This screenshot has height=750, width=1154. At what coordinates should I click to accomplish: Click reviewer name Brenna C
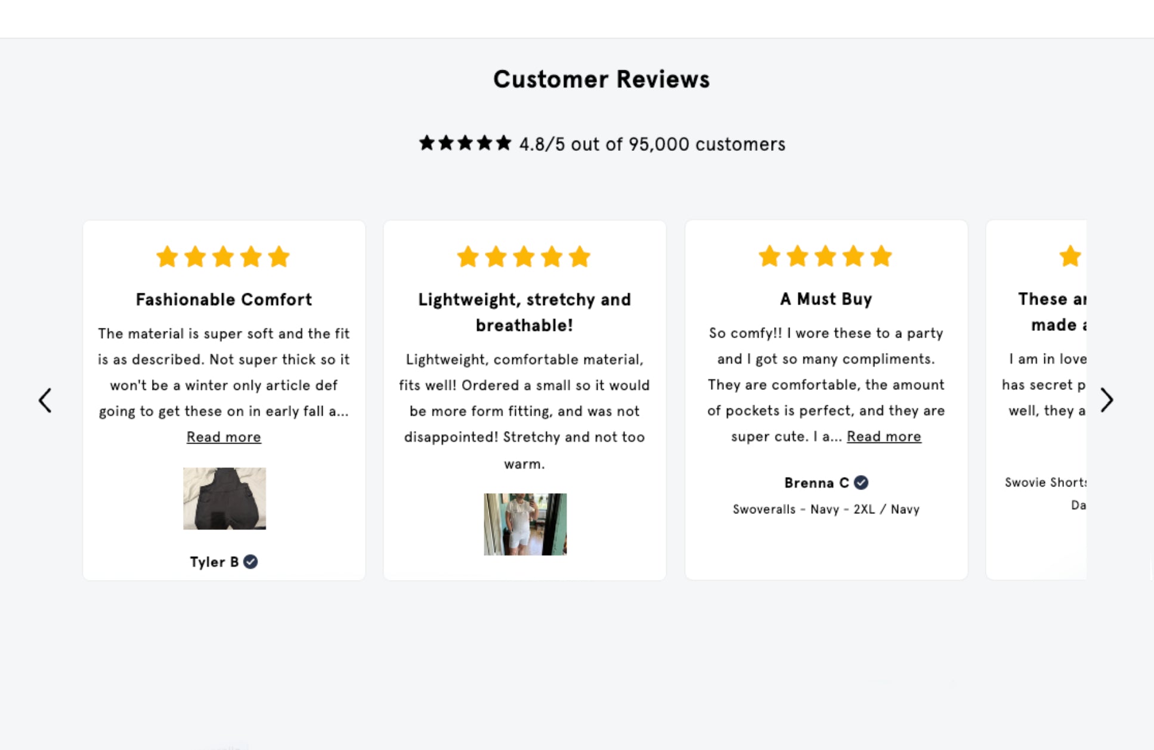(x=816, y=482)
